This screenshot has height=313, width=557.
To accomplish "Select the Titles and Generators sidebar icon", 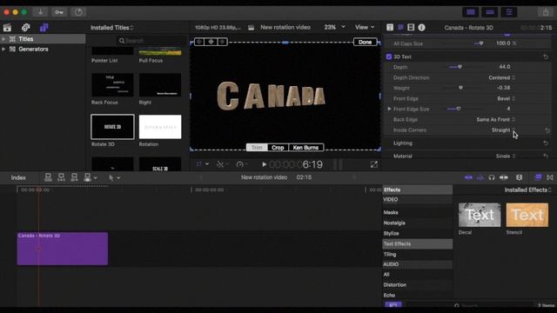I will click(44, 28).
